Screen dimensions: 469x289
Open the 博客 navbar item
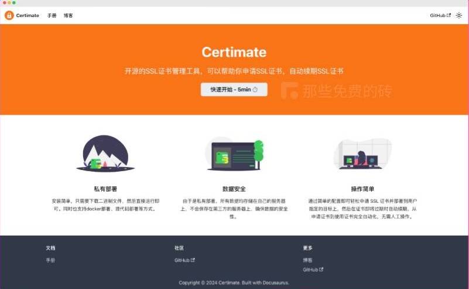point(69,15)
